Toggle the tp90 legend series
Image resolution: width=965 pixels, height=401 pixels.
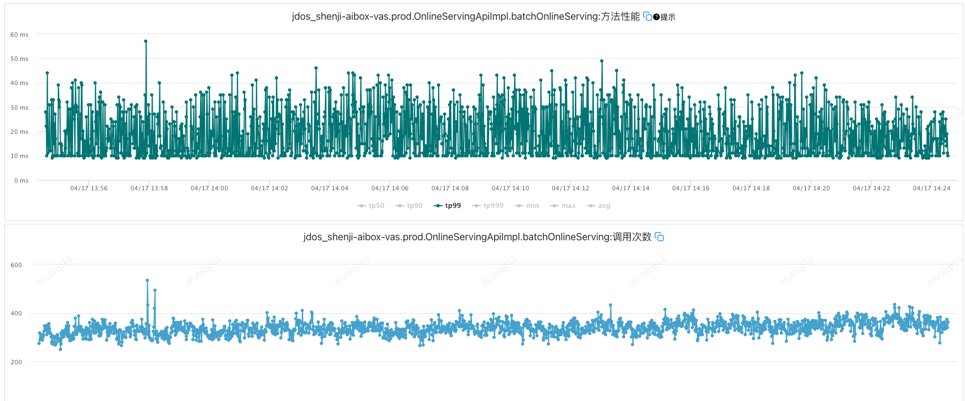coord(409,206)
